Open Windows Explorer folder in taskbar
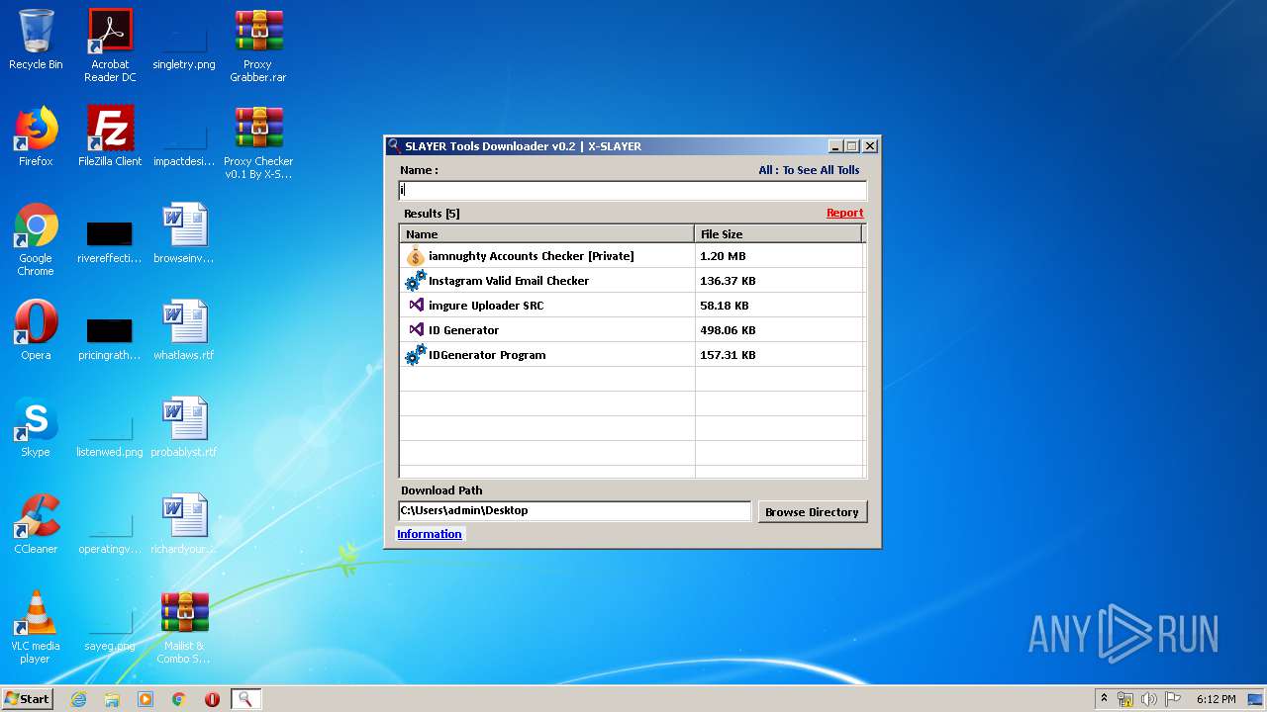The width and height of the screenshot is (1267, 712). (112, 699)
